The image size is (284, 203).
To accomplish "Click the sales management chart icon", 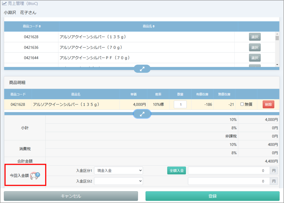I will [x=4, y=4].
